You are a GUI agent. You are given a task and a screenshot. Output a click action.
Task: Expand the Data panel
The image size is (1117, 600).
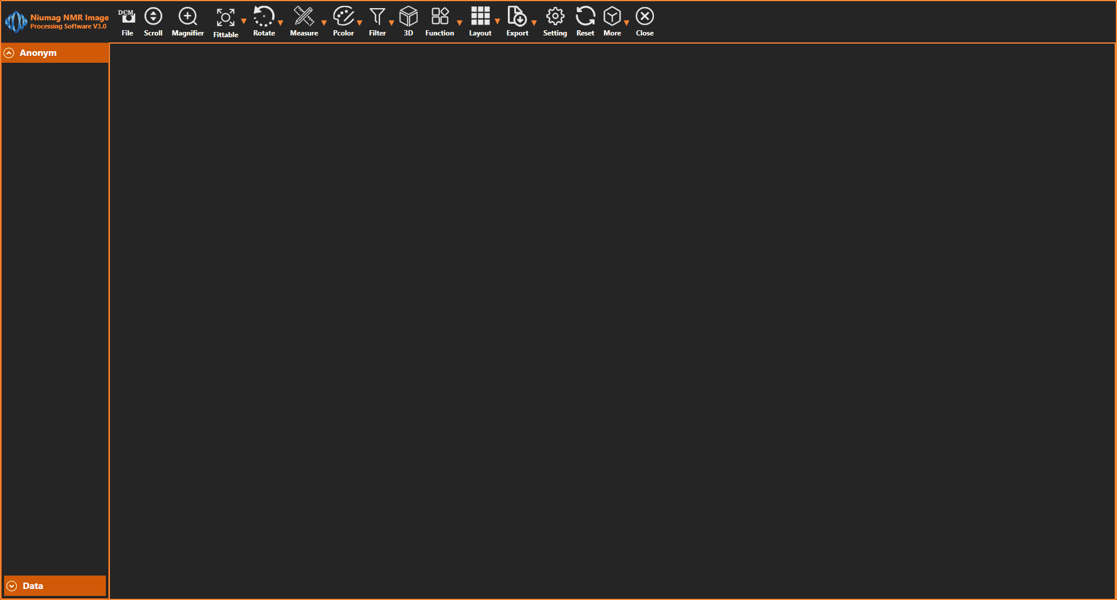(12, 586)
